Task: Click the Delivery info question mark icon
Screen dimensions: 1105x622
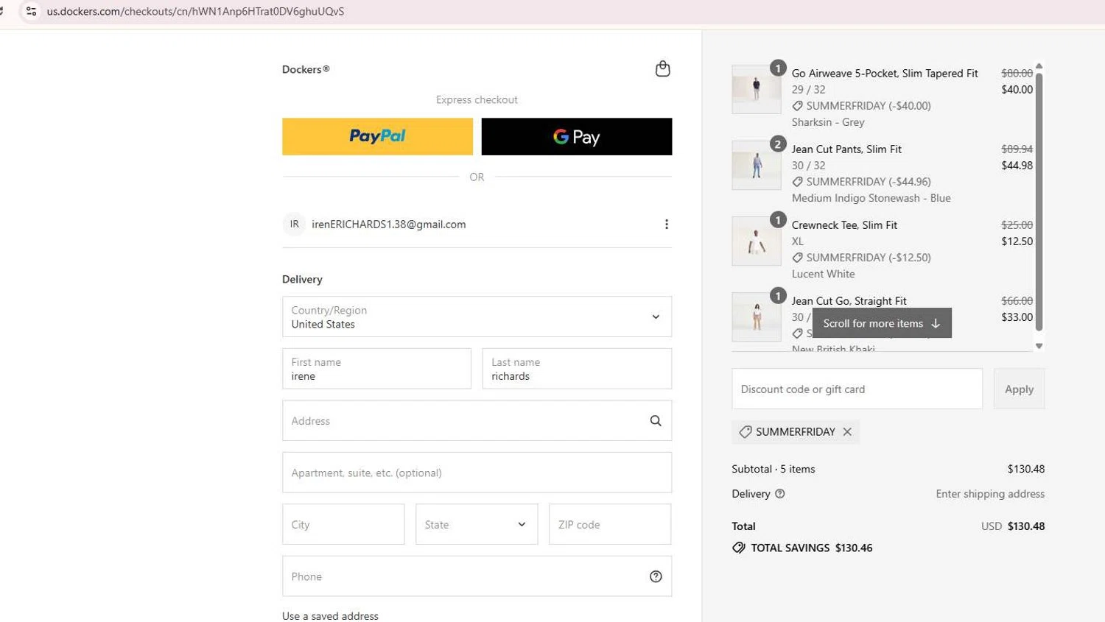Action: [780, 494]
